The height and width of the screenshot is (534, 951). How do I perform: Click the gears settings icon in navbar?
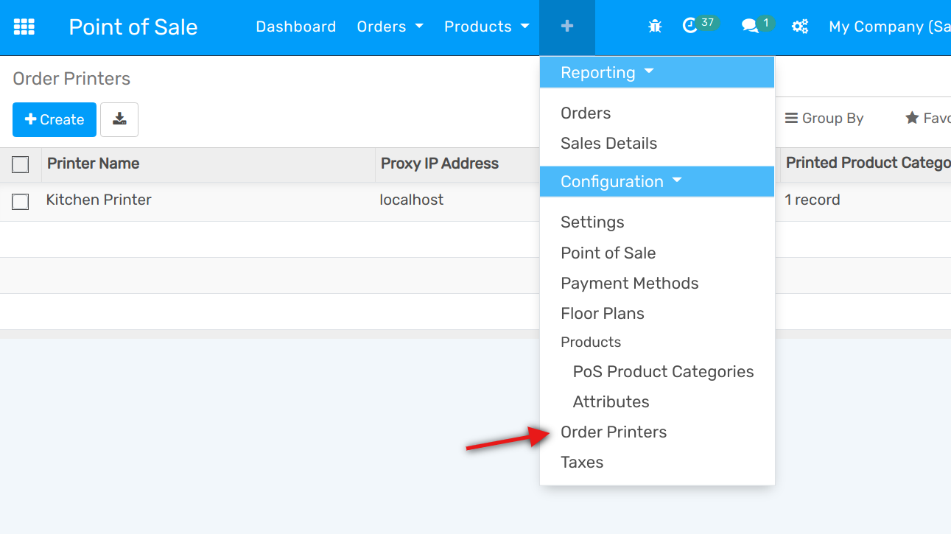click(799, 27)
